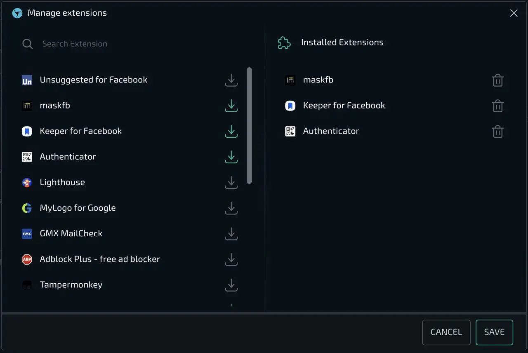The image size is (528, 353).
Task: Toggle Authenticator's green download icon
Action: pyautogui.click(x=231, y=157)
